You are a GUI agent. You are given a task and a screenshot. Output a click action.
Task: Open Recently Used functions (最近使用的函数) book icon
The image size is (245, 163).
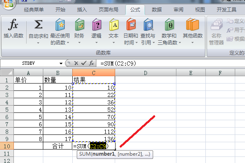coord(60,26)
